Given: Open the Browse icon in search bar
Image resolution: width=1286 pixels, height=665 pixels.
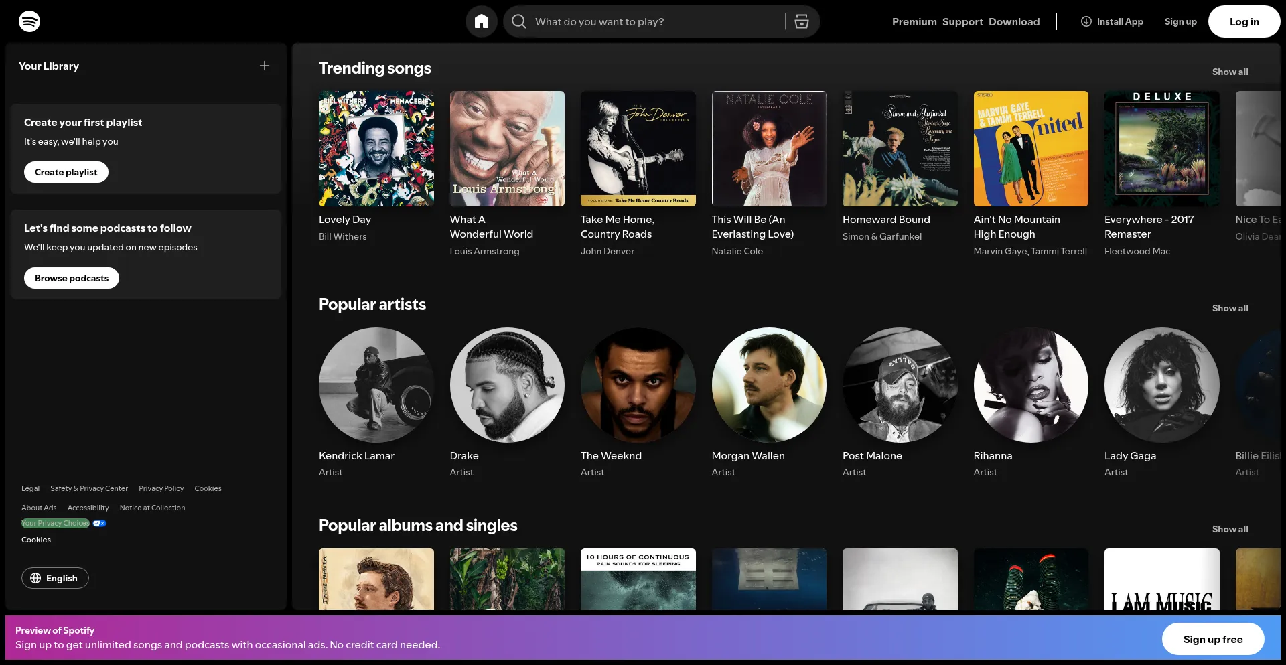Looking at the screenshot, I should tap(801, 21).
